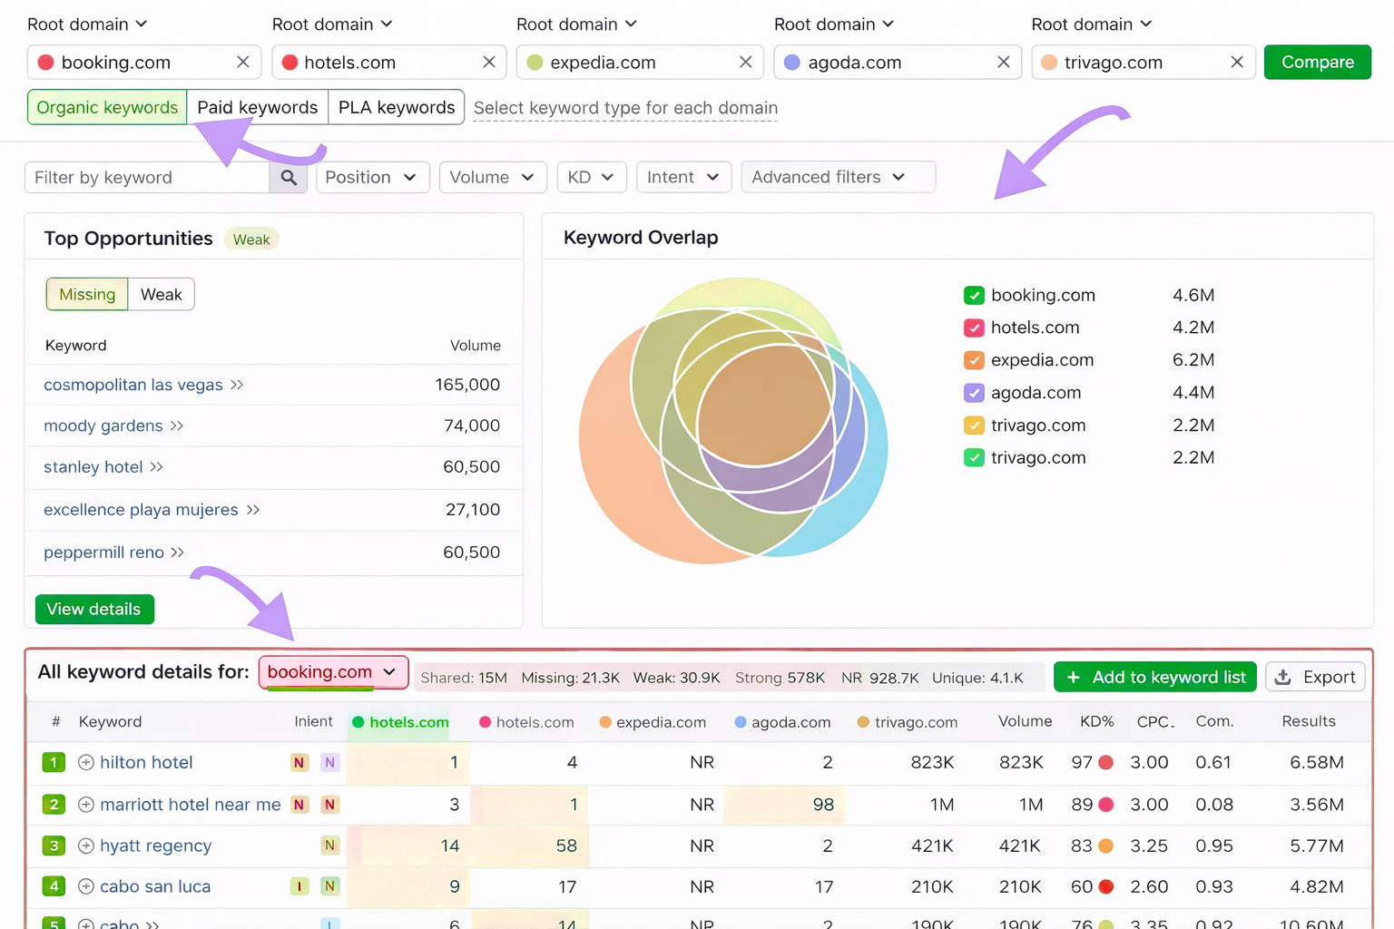Open the booking.com selector in All keyword details
Screen dimensions: 1394x929
333,672
